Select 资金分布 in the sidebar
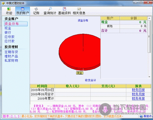Image resolution: width=153 pixels, height=120 pixels. click(x=16, y=24)
